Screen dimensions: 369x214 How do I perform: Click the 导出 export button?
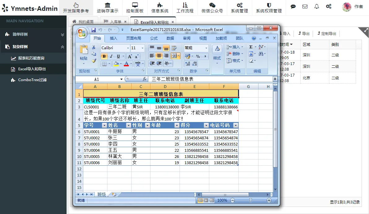pyautogui.click(x=304, y=33)
